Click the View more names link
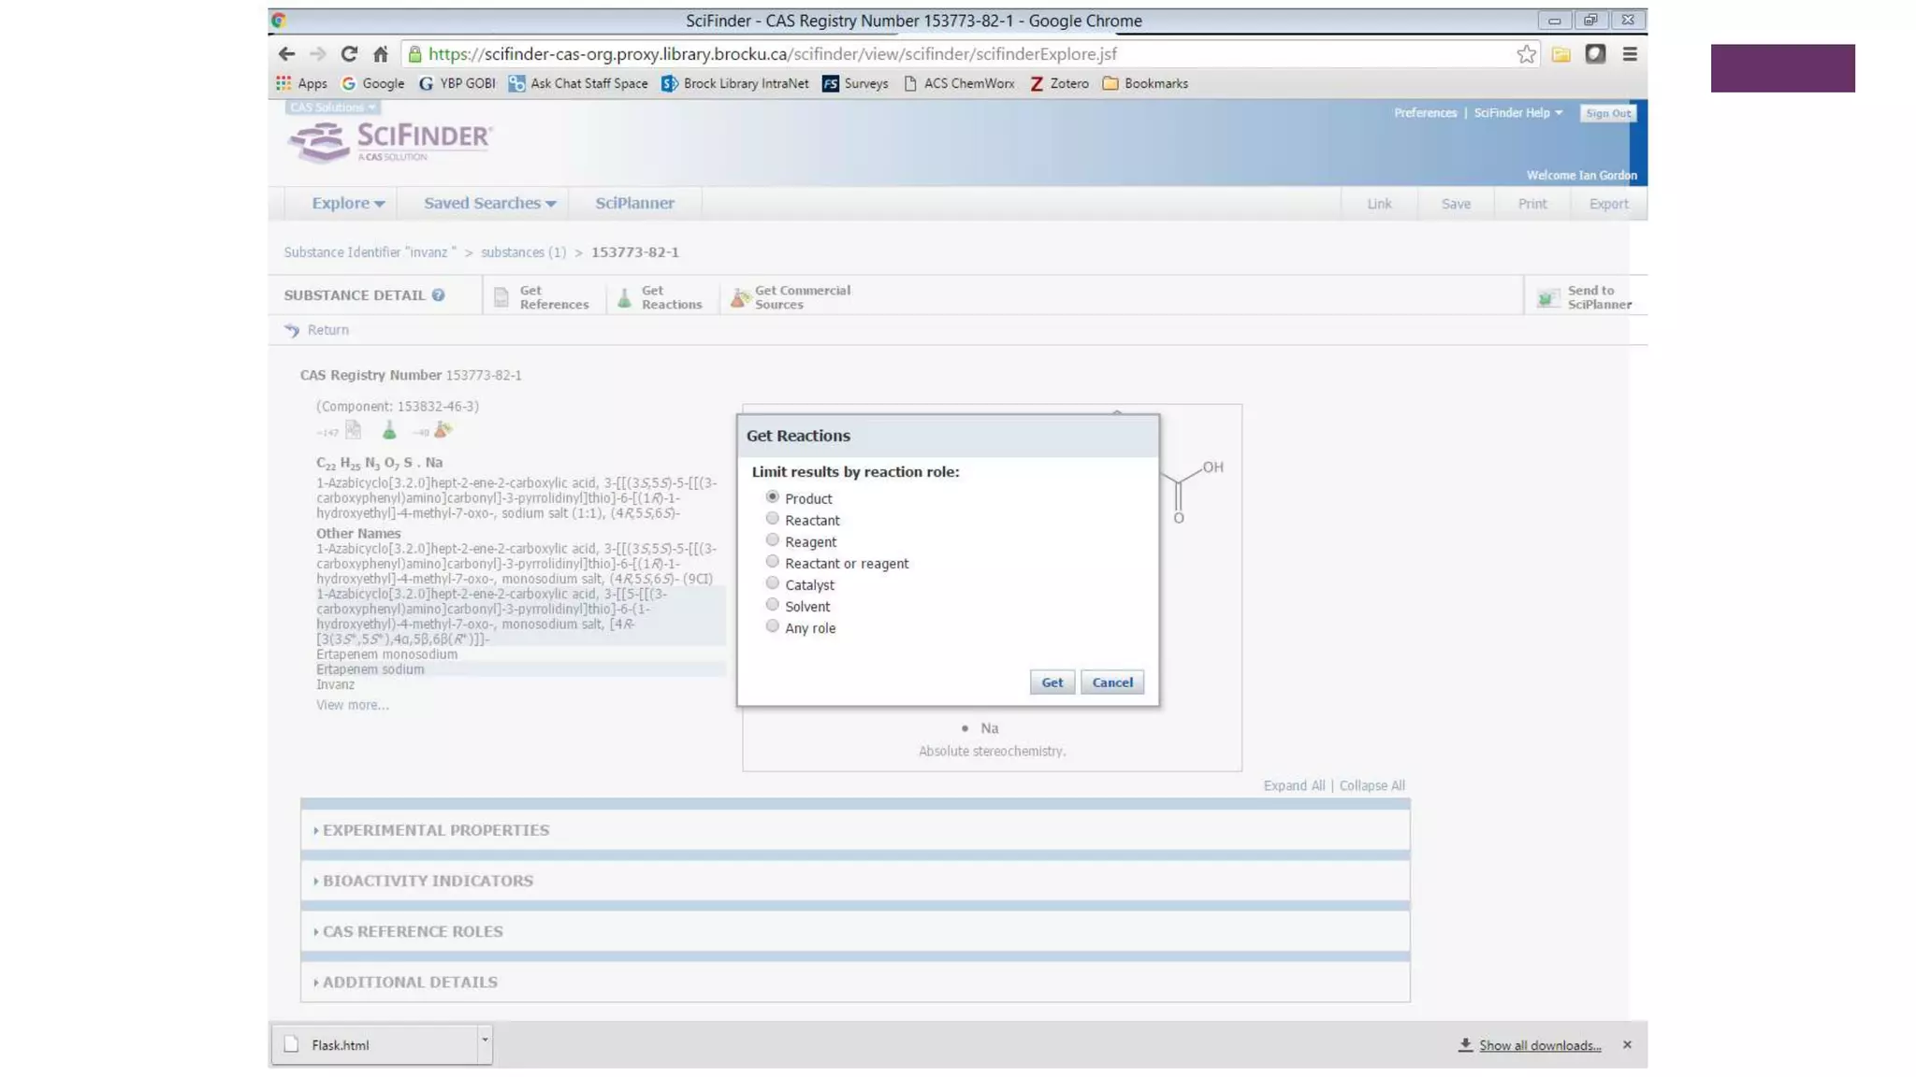This screenshot has width=1916, height=1077. click(x=352, y=705)
